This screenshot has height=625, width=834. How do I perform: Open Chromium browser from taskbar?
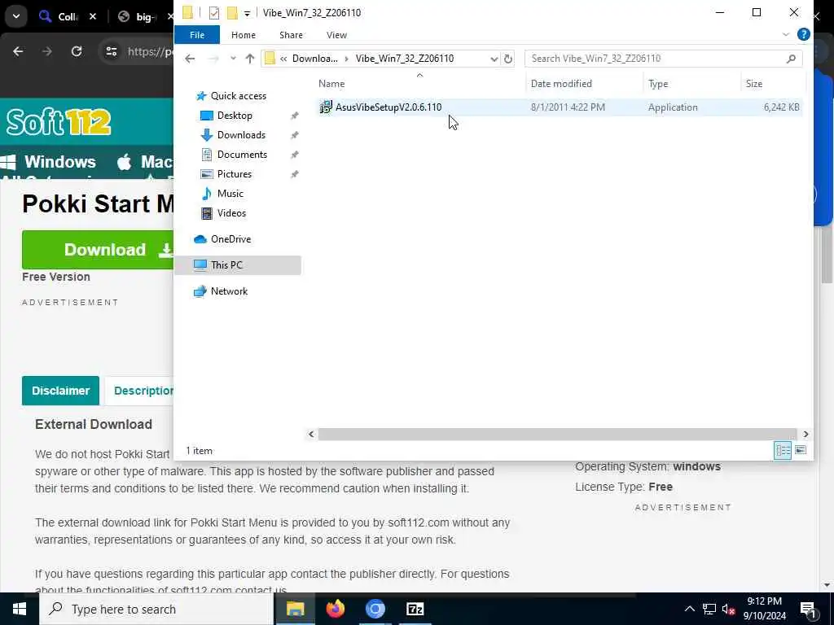[x=375, y=609]
